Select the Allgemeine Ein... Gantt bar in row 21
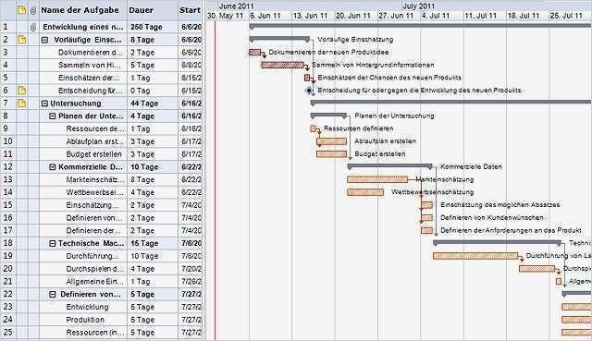The image size is (592, 341). click(559, 282)
